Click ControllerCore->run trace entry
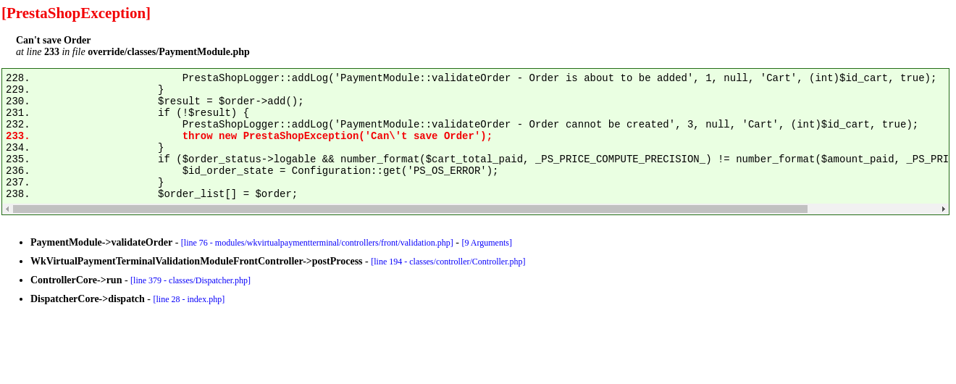 76,280
